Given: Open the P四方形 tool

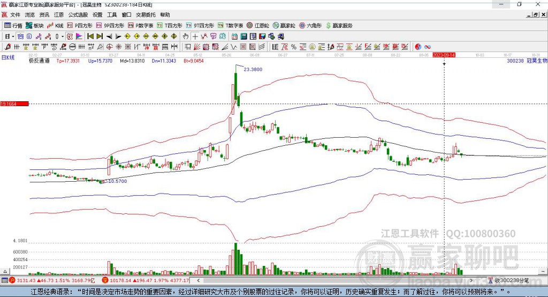Looking at the screenshot, I should (80, 26).
